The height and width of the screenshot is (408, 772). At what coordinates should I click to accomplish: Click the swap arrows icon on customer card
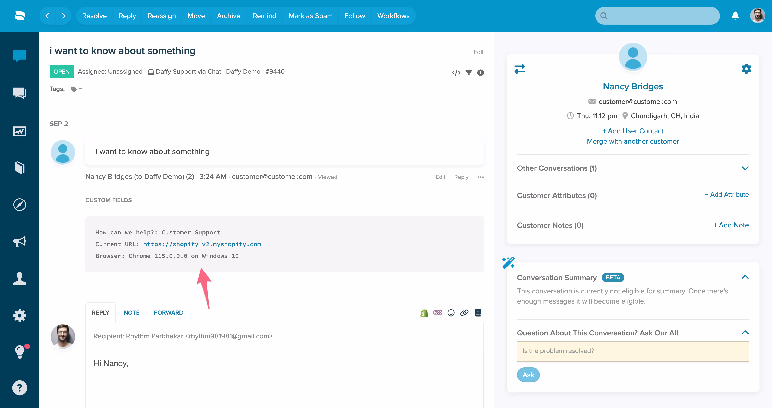[x=520, y=69]
